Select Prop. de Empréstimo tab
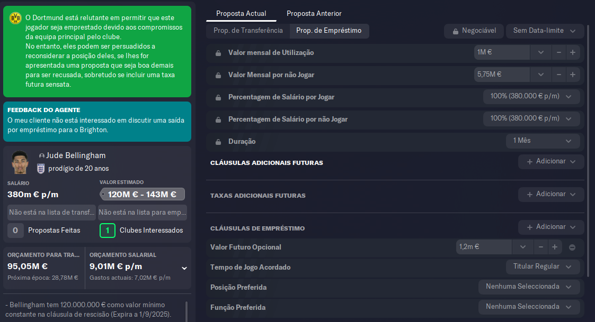 (329, 31)
